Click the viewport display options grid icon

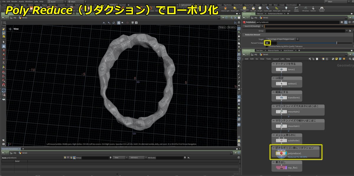pyautogui.click(x=4, y=22)
